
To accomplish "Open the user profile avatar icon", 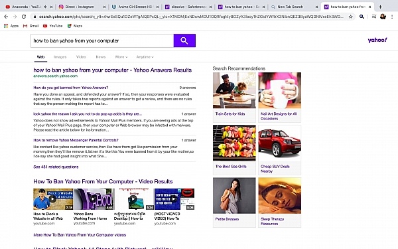I will coord(383,17).
